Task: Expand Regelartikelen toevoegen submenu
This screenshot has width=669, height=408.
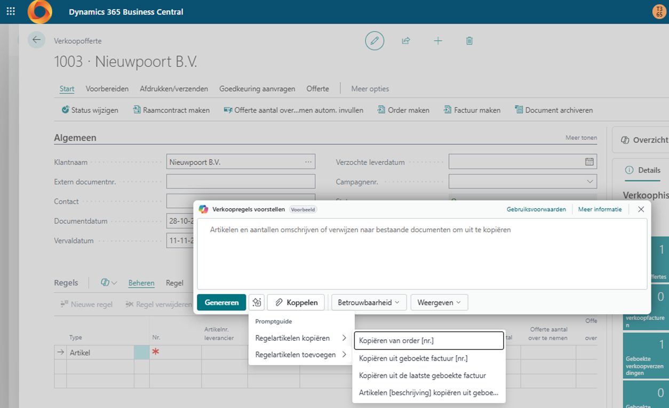Action: [301, 355]
